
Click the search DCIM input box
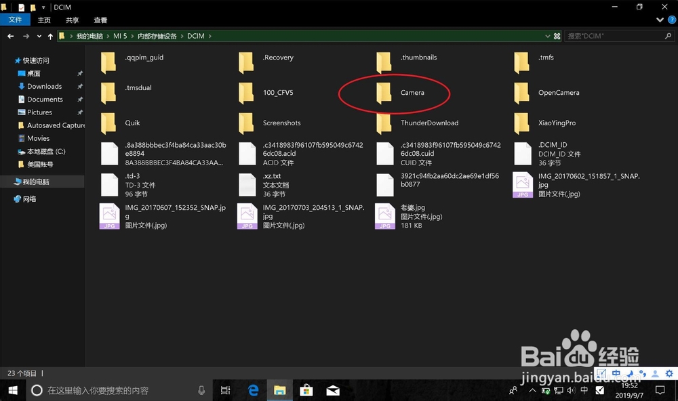[619, 37]
